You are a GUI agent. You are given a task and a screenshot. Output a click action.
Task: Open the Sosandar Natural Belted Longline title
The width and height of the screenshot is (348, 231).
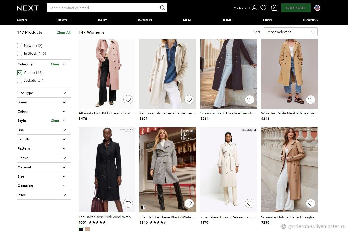(x=289, y=217)
